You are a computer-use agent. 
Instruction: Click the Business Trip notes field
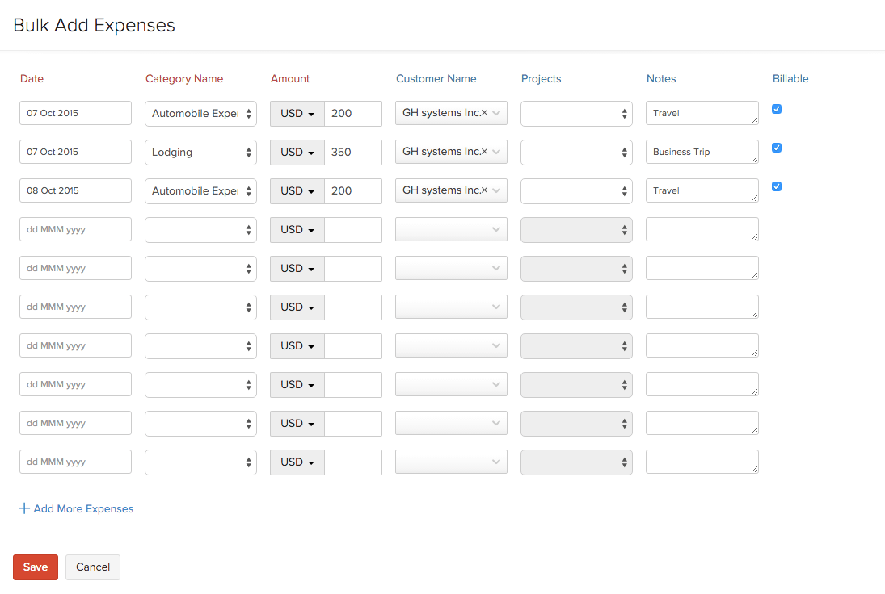click(700, 152)
